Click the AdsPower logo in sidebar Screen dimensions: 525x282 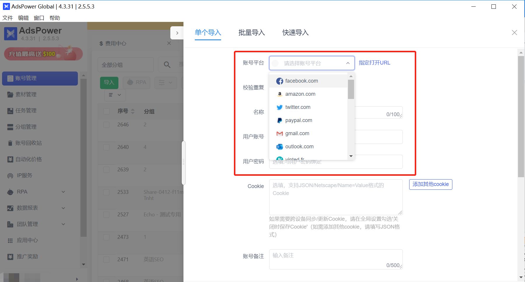click(x=10, y=34)
